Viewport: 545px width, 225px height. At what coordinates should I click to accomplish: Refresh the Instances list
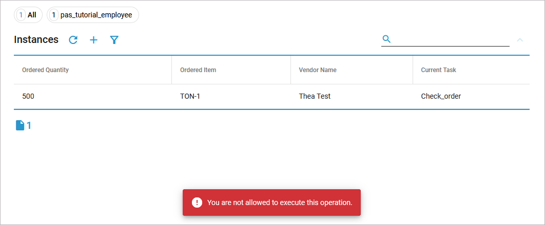pos(73,40)
